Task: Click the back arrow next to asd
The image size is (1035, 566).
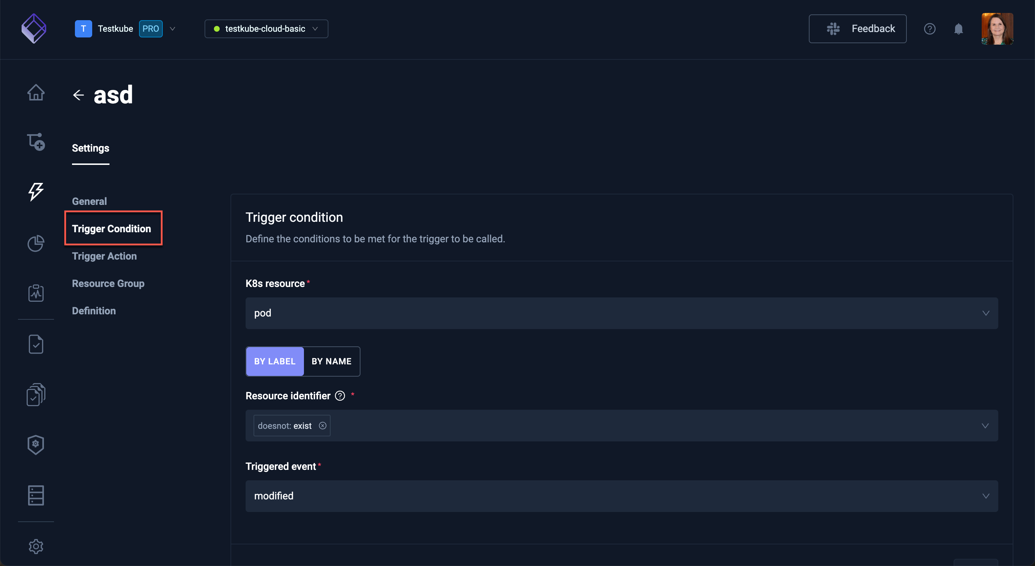Action: point(79,95)
